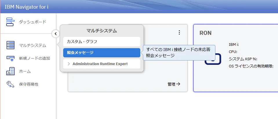This screenshot has width=278, height=119.
Task: Open the Dashboard (ダッシュボード) icon
Action: [x=10, y=22]
